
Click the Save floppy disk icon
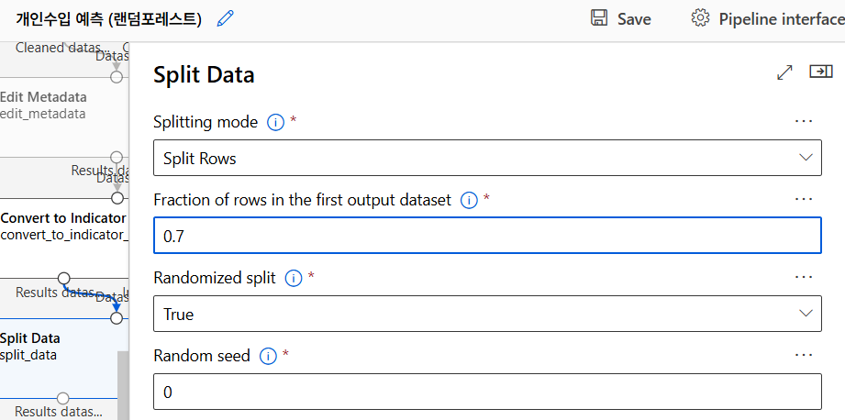(x=600, y=18)
